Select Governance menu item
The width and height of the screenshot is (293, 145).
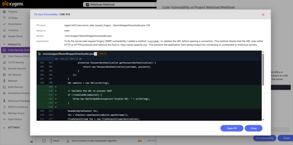(15, 24)
